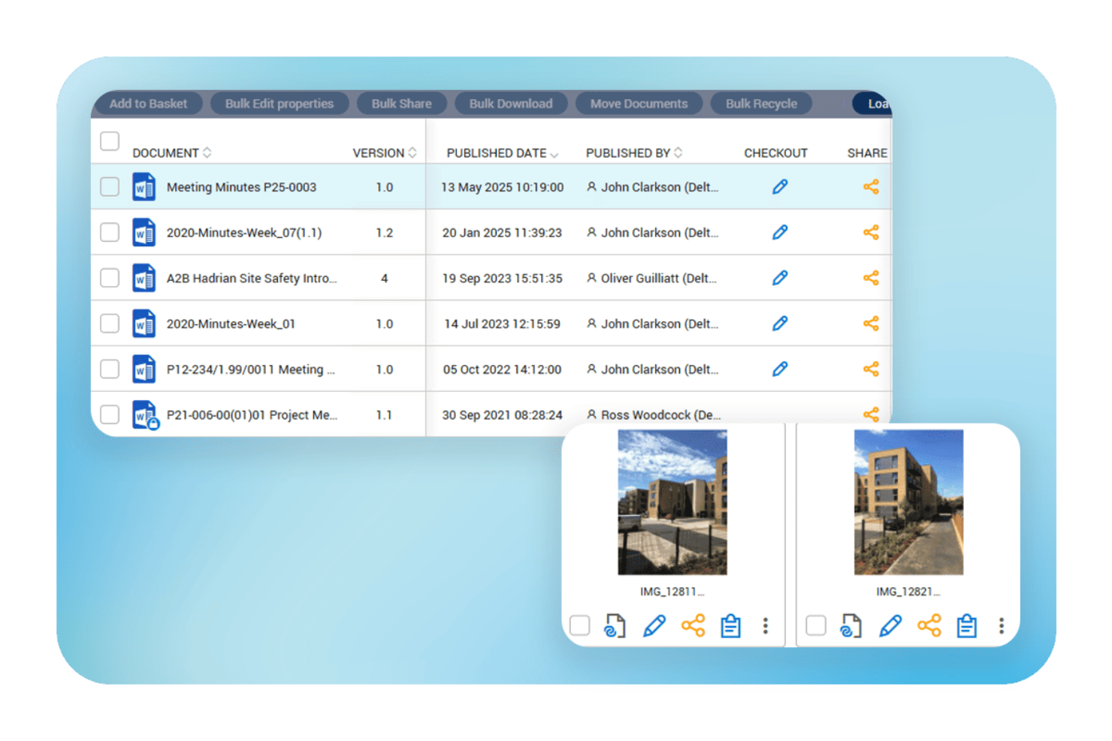Share the P12-234/1.99/0011 Meeting document
This screenshot has height=741, width=1112.
point(871,369)
